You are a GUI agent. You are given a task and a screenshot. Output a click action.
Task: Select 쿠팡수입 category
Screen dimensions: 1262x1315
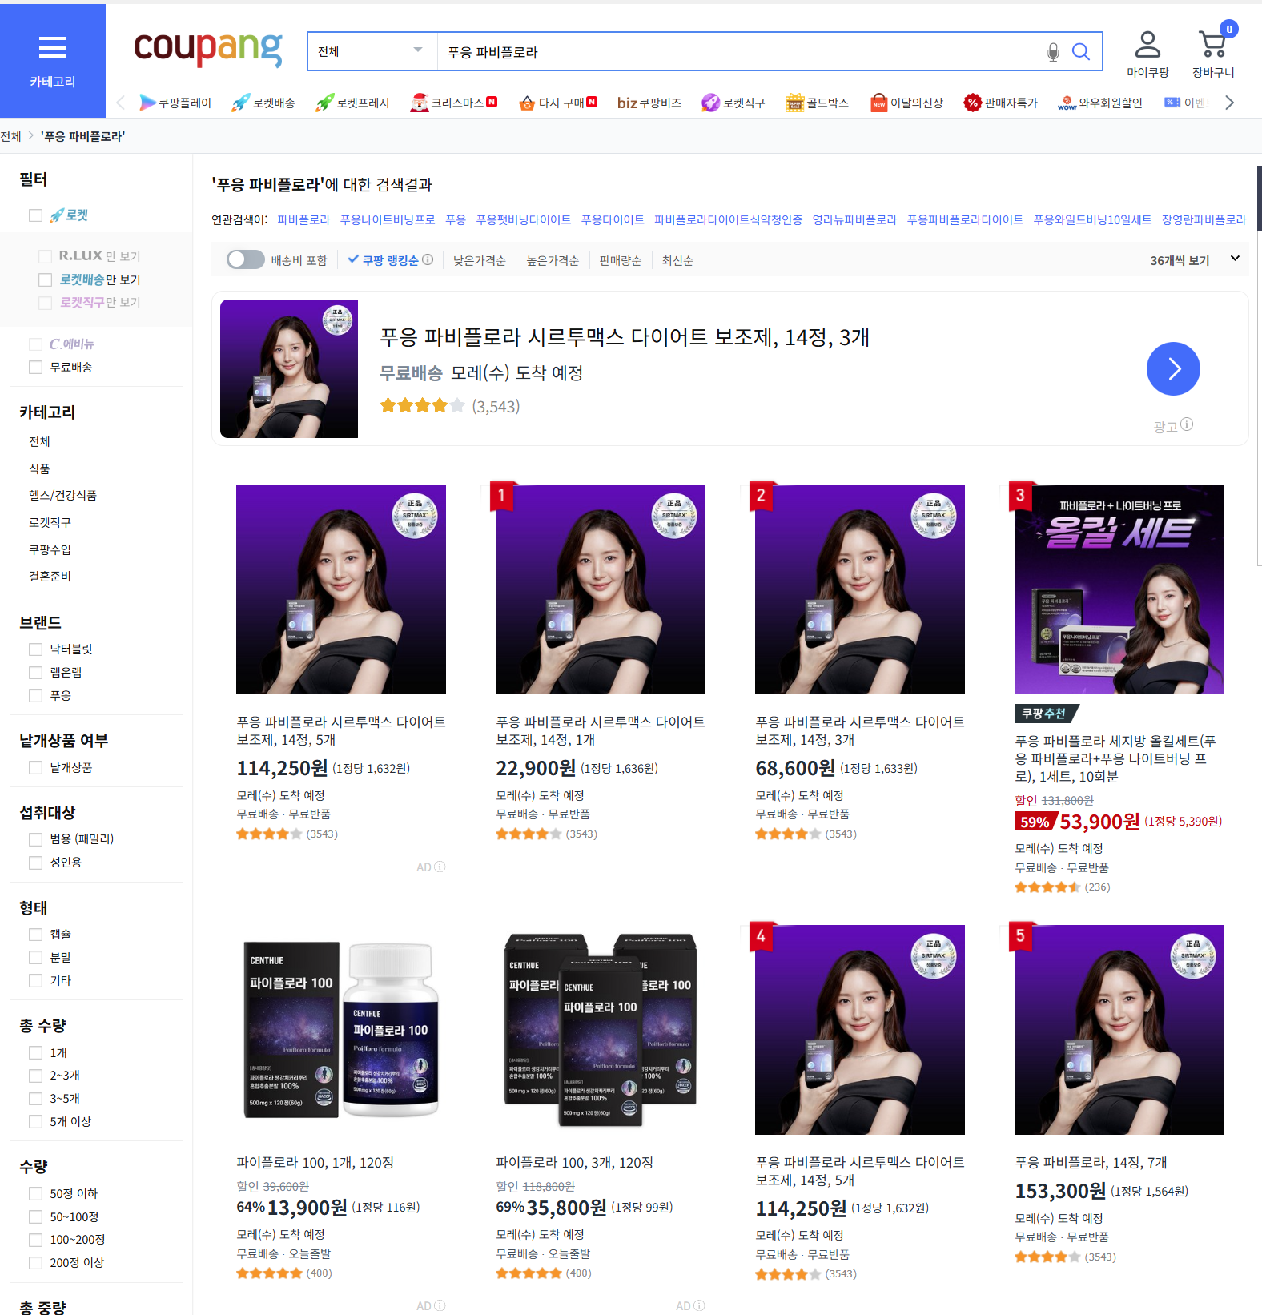click(x=50, y=549)
